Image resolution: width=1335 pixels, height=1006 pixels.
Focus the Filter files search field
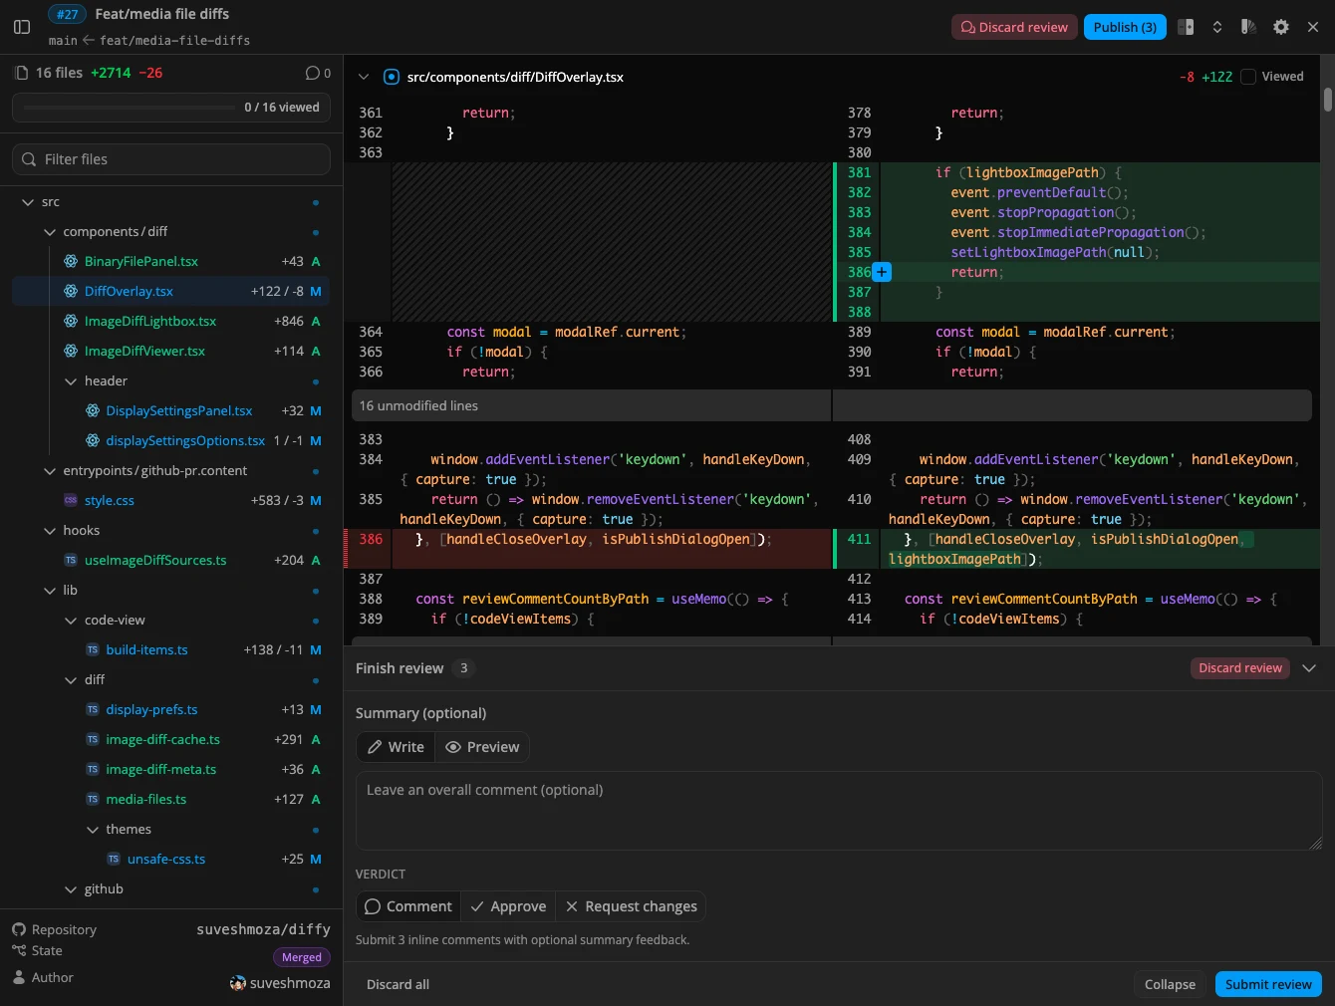[171, 159]
